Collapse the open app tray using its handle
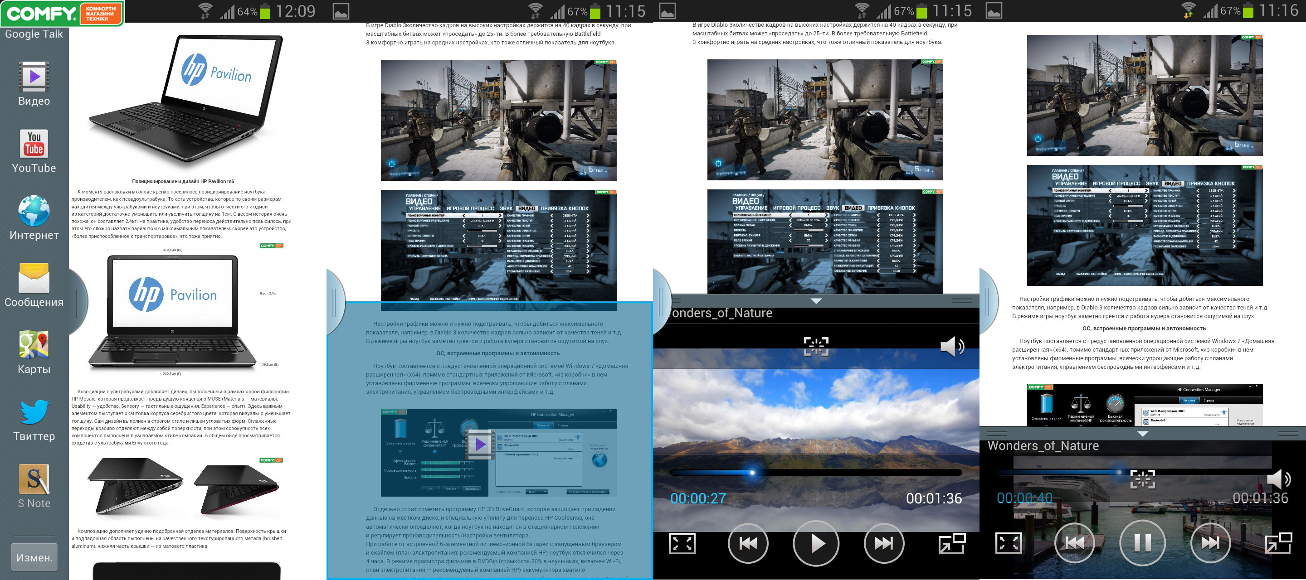Screen dimensions: 1306x580 tap(77, 302)
